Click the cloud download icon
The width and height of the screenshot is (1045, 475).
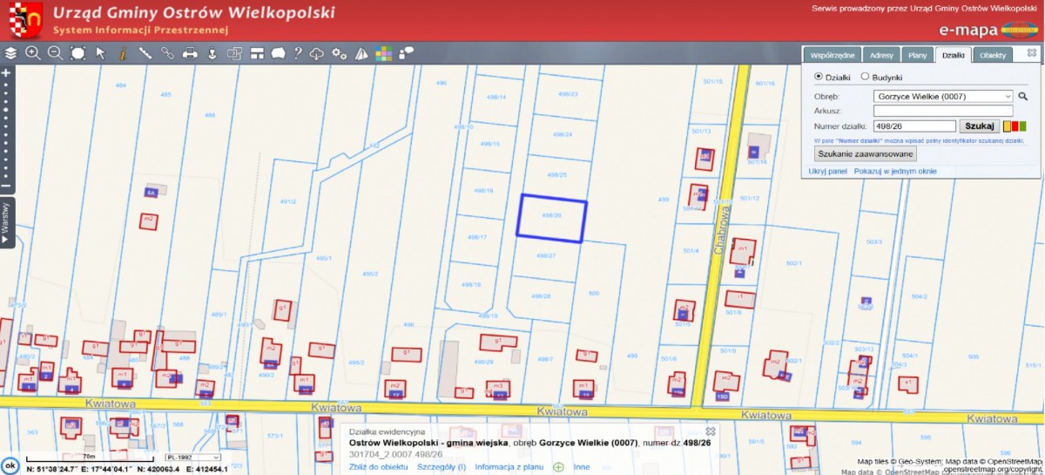point(317,53)
